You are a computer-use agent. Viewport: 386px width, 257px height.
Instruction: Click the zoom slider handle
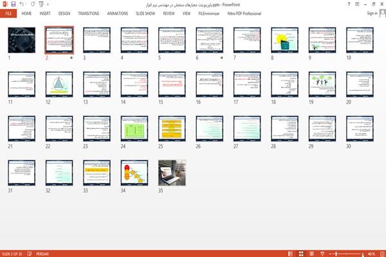(x=336, y=254)
